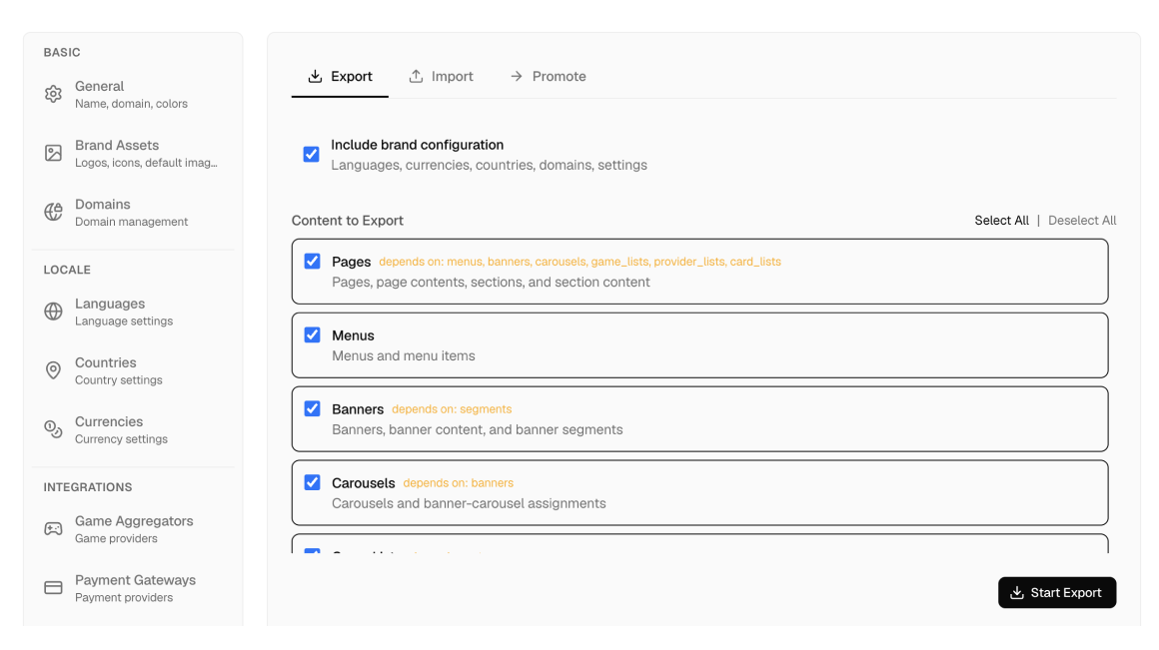
Task: Open Payment Gateways in sidebar
Action: [133, 588]
